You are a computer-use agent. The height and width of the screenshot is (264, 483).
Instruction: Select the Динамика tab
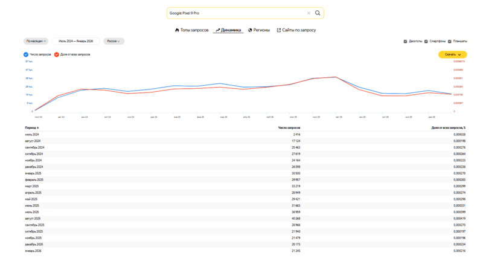[x=228, y=30]
